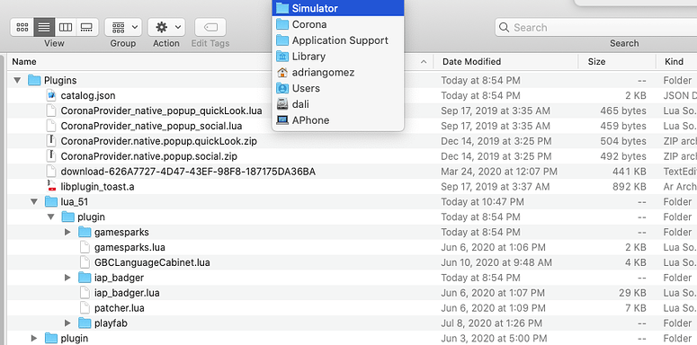Viewport: 697px width, 345px height.
Task: Select dali disk icon in path menu
Action: pyautogui.click(x=282, y=104)
